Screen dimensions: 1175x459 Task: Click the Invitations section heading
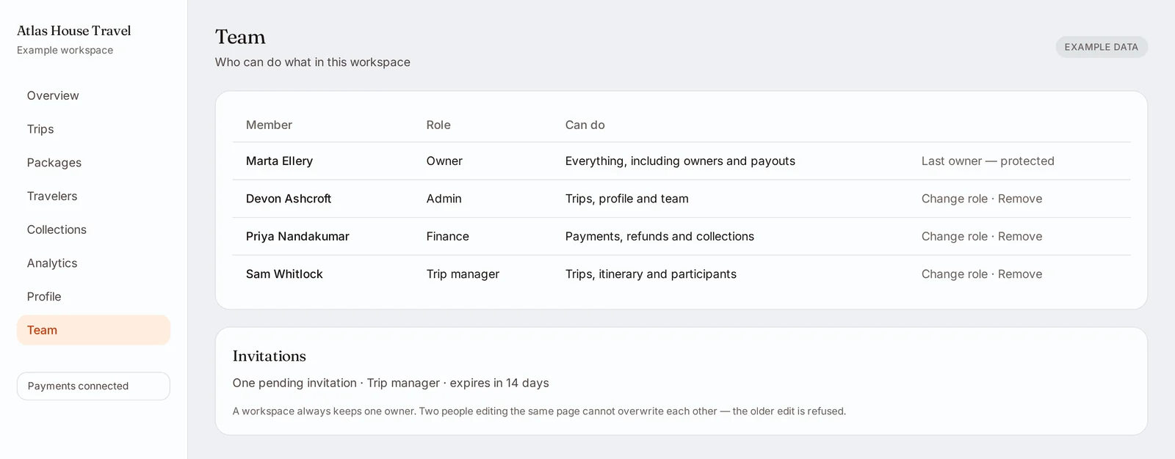[x=270, y=356]
